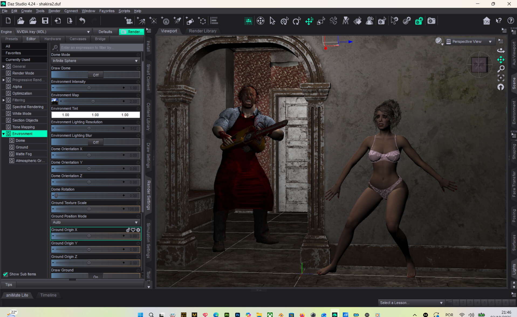Open the Ground Position Mode Auto dropdown
The width and height of the screenshot is (517, 317).
(x=95, y=222)
